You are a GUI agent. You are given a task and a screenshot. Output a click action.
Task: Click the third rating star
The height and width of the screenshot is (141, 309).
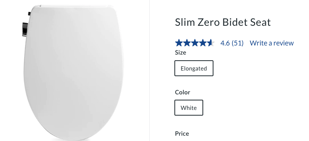(195, 43)
